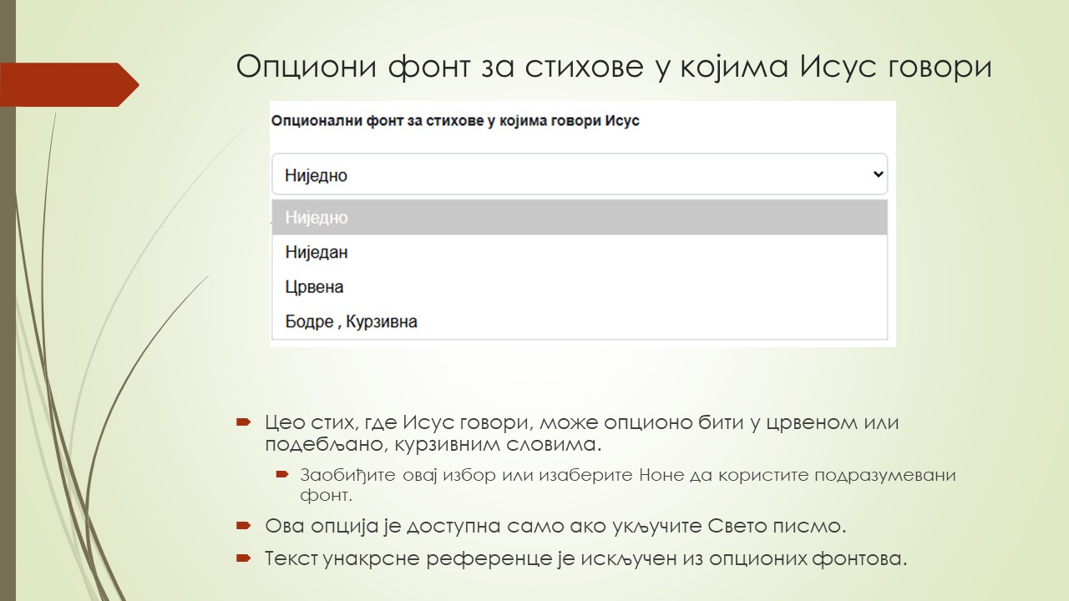
Task: Select the highlighted Ниједно option
Action: point(580,217)
